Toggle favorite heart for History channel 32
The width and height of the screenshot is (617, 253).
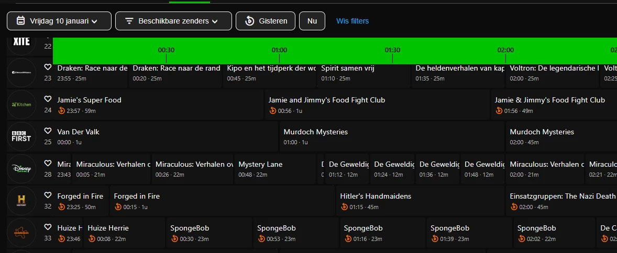[48, 195]
